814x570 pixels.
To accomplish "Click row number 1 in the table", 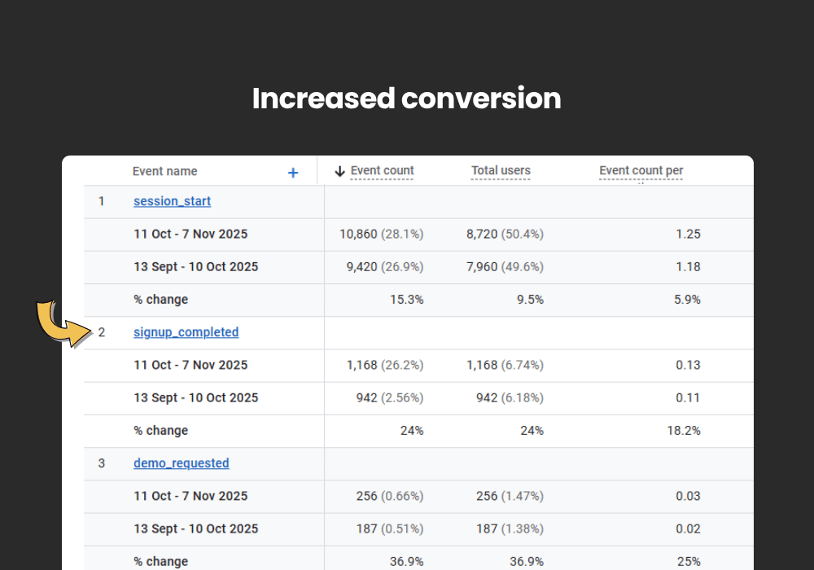I will [x=101, y=201].
